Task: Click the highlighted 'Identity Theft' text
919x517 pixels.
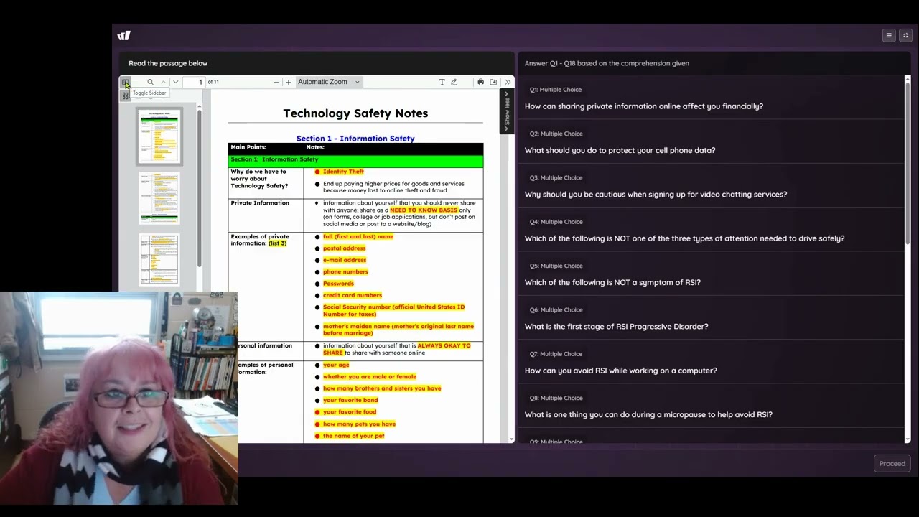Action: pos(343,172)
